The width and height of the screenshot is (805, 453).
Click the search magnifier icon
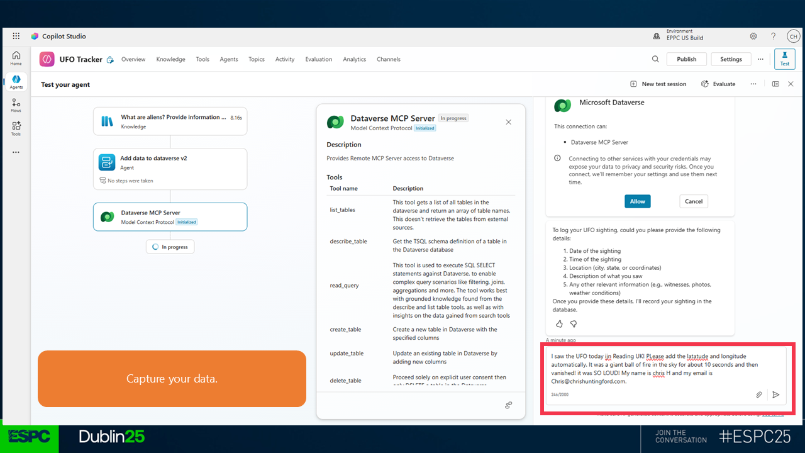pyautogui.click(x=655, y=59)
